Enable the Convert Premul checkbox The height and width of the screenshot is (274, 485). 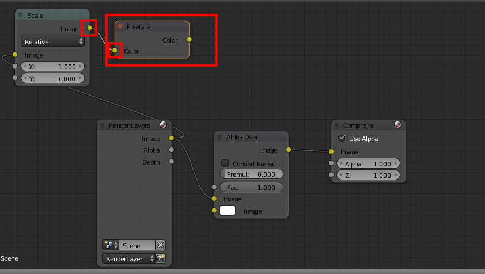(225, 163)
